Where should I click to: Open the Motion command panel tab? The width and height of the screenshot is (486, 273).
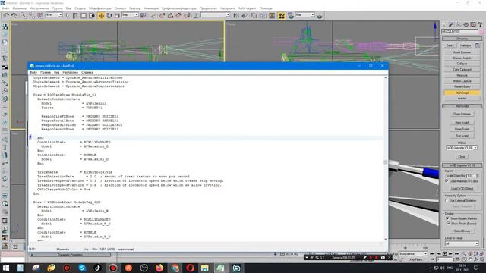[465, 24]
